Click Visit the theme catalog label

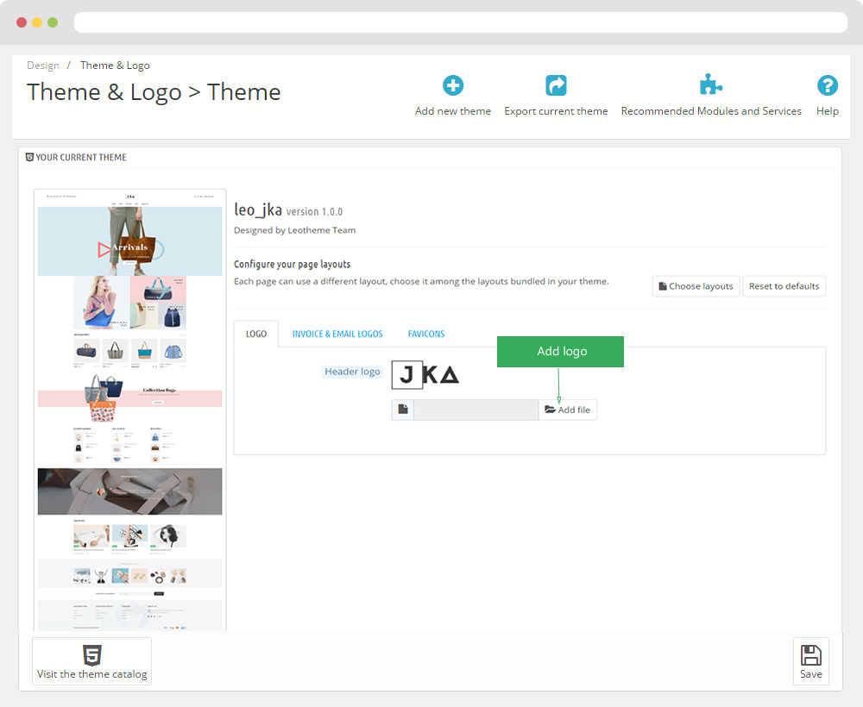(x=92, y=674)
